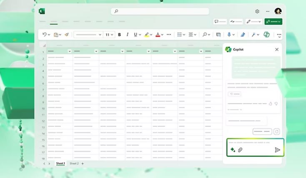Toggle italic formatting

pyautogui.click(x=127, y=35)
